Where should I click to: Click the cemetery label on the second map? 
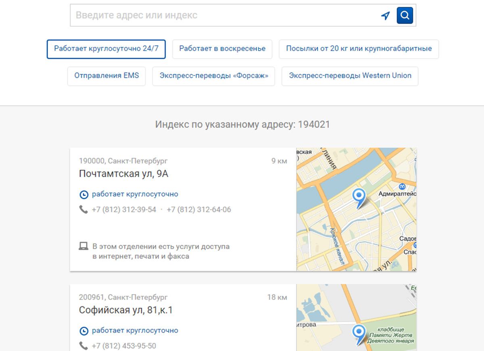(390, 335)
